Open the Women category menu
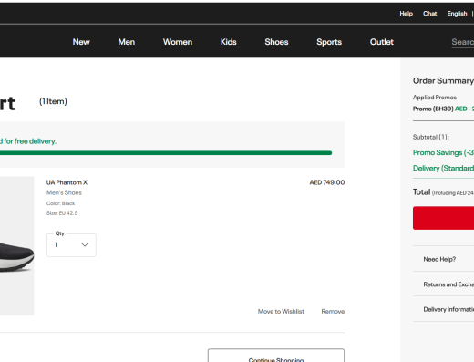 [x=178, y=42]
